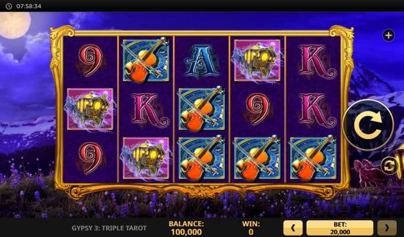Click the BET 20,000 display
Image resolution: width=404 pixels, height=237 pixels.
[x=340, y=228]
